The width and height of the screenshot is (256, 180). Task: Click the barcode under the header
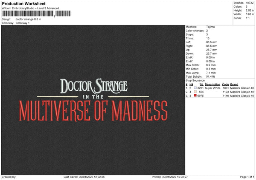pos(36,14)
